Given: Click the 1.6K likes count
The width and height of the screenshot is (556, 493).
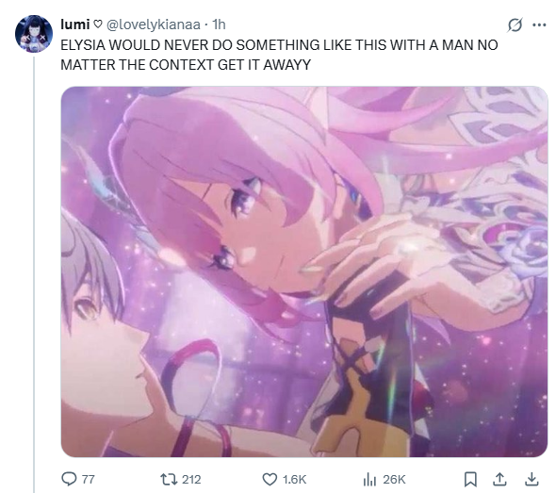Looking at the screenshot, I should coord(294,480).
